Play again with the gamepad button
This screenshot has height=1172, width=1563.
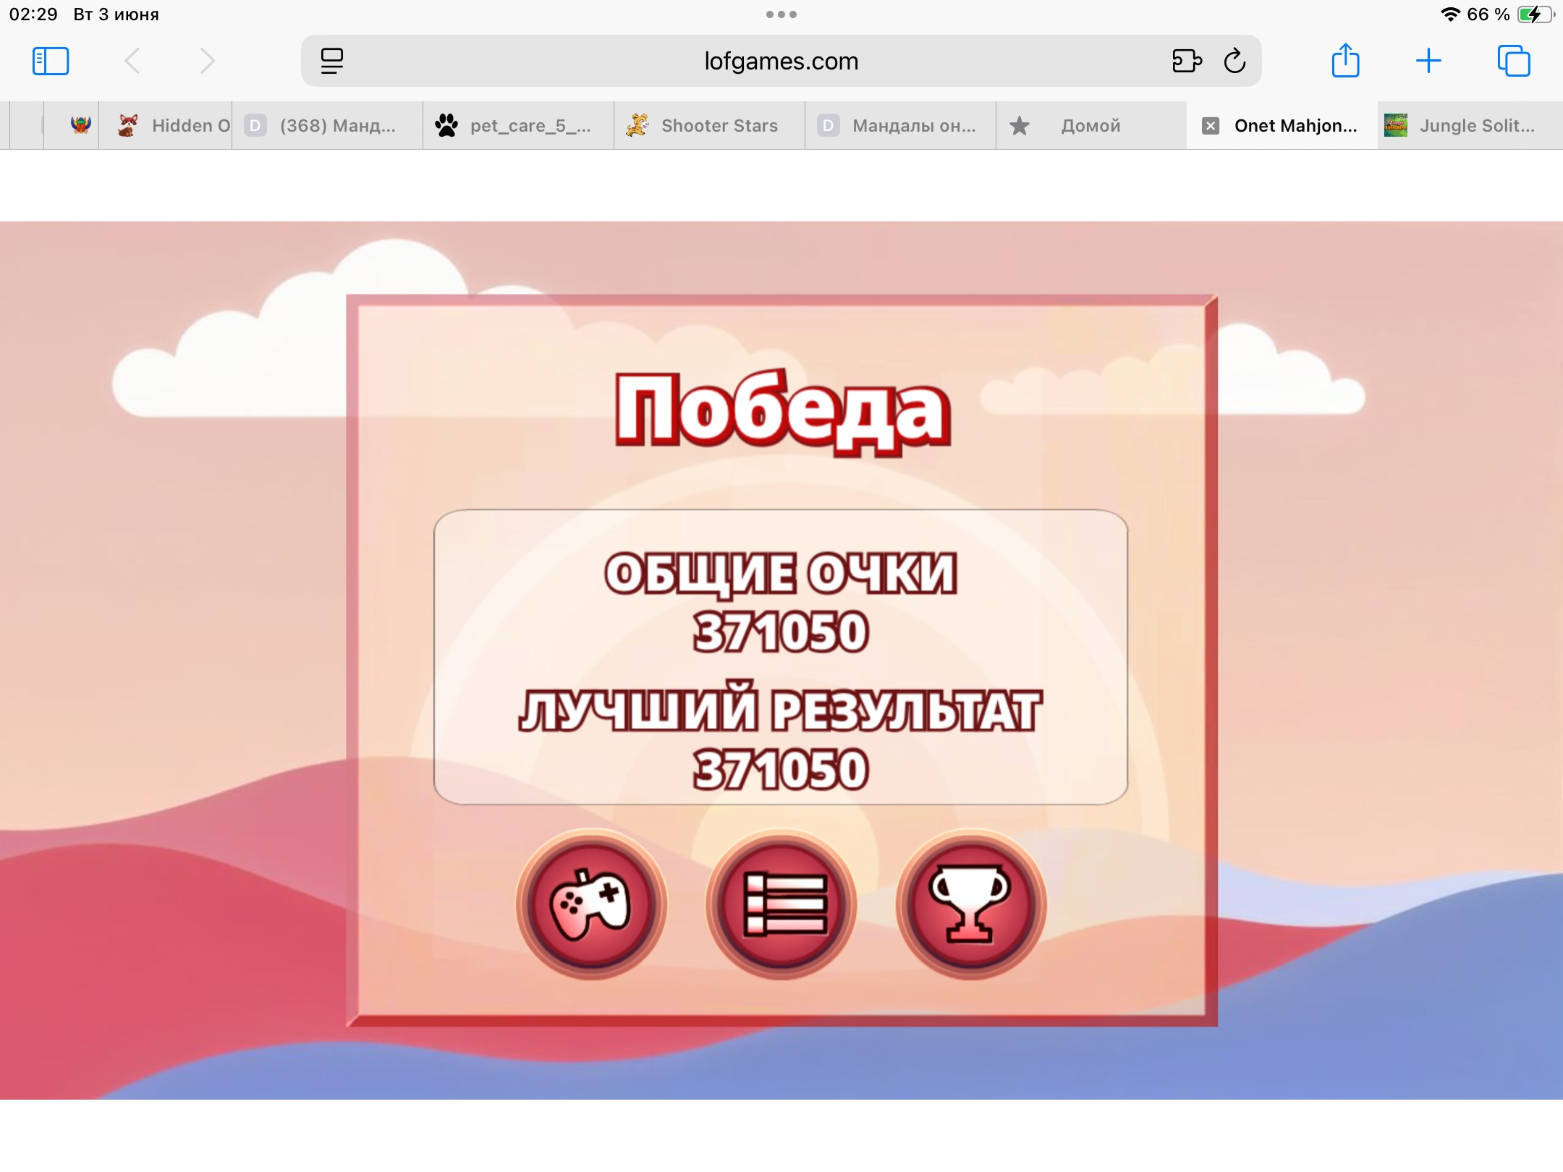pyautogui.click(x=591, y=904)
